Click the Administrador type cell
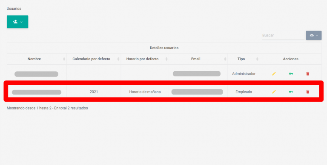Screen dimensions: 327x165 (x=244, y=73)
